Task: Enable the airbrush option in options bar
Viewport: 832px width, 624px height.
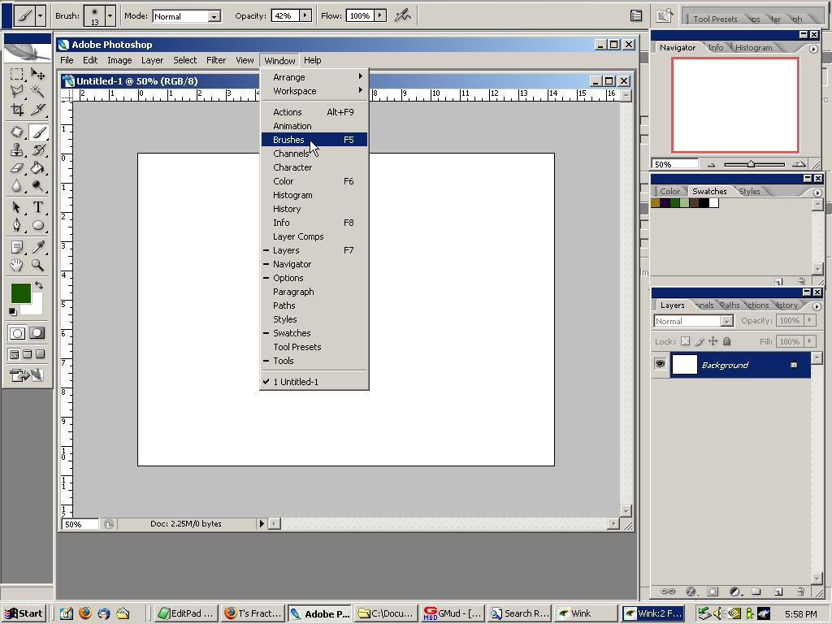Action: pyautogui.click(x=402, y=15)
